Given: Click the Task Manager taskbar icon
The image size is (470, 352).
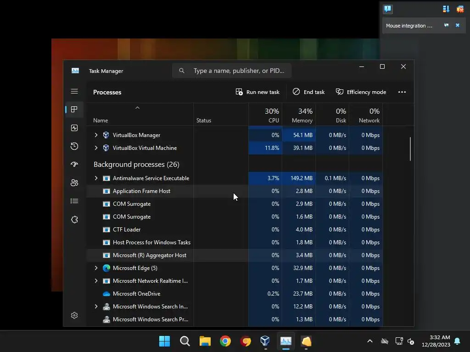Looking at the screenshot, I should point(285,341).
